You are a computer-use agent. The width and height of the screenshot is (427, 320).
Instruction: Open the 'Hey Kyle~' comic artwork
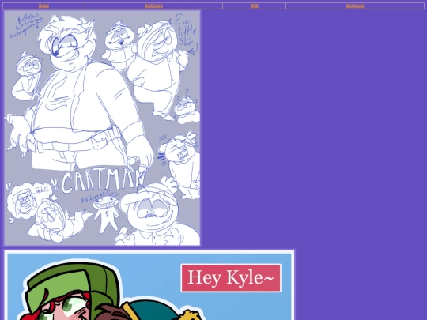click(149, 285)
